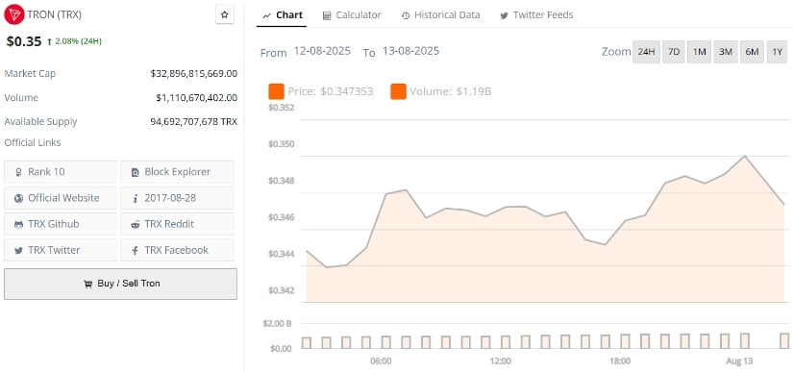
Task: Click the price chart peak near Aug 13
Action: coord(744,156)
